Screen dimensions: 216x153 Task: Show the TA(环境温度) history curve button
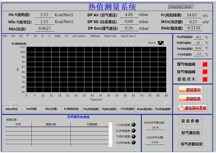[91, 109]
